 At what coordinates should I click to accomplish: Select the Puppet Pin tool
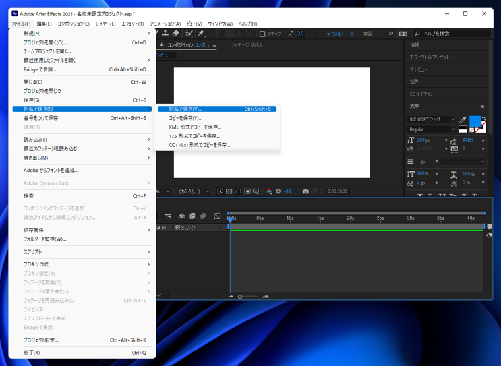tap(201, 33)
